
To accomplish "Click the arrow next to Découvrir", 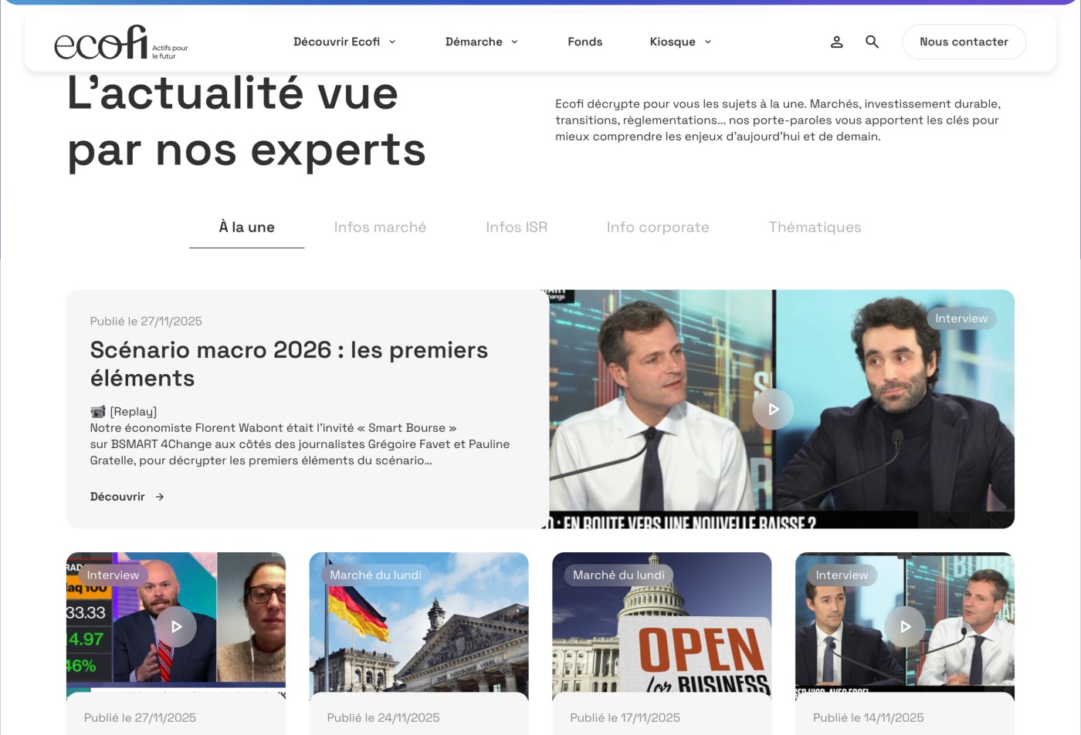I will [159, 497].
